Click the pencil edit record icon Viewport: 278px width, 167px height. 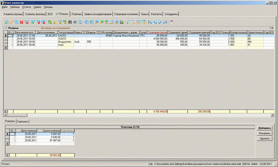tap(11, 22)
